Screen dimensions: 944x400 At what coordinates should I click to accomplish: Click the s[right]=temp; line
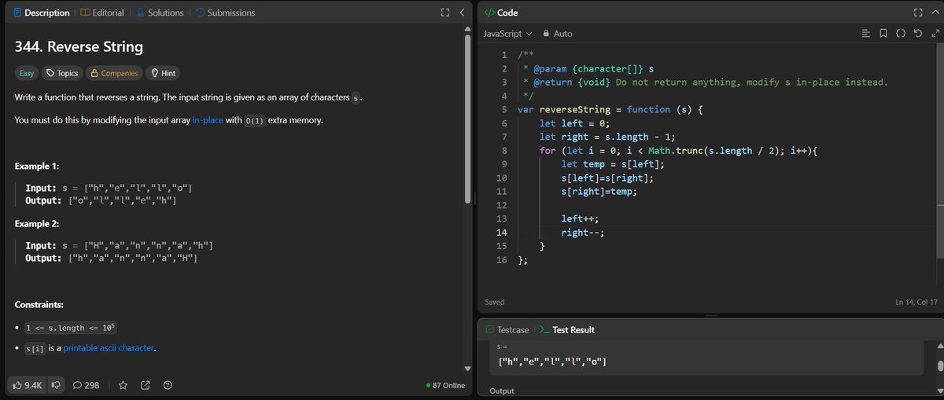point(599,192)
